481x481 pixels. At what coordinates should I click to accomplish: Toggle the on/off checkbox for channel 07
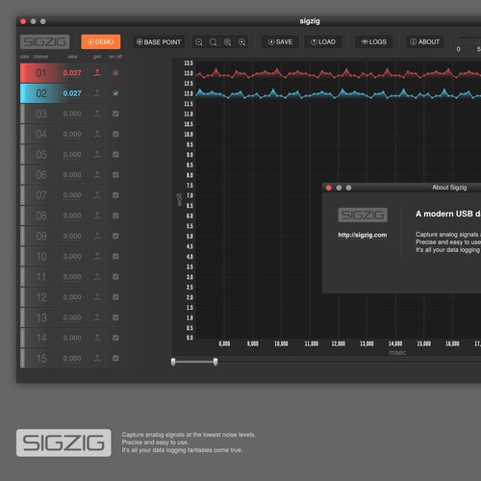pos(115,195)
